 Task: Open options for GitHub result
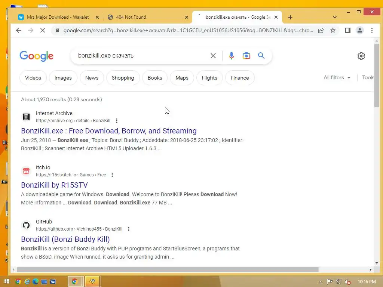(129, 229)
